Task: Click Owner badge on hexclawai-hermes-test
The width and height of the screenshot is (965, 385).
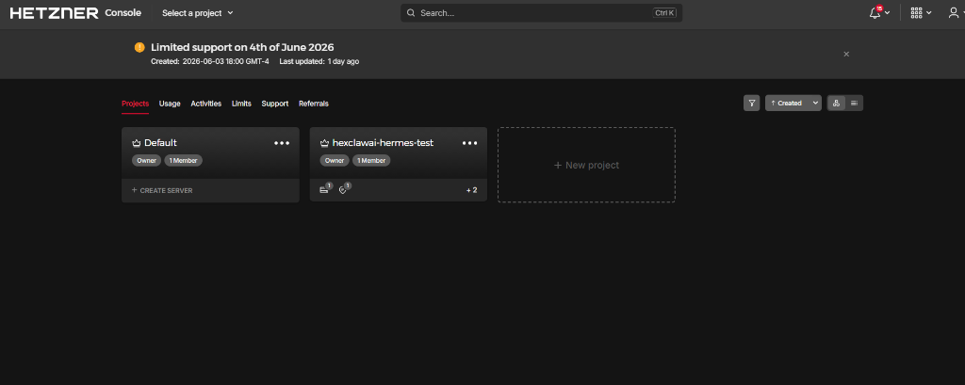Action: (x=335, y=161)
